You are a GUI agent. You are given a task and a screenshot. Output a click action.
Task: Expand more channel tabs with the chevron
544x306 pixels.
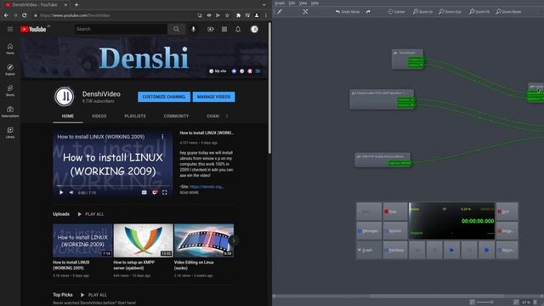(x=227, y=116)
